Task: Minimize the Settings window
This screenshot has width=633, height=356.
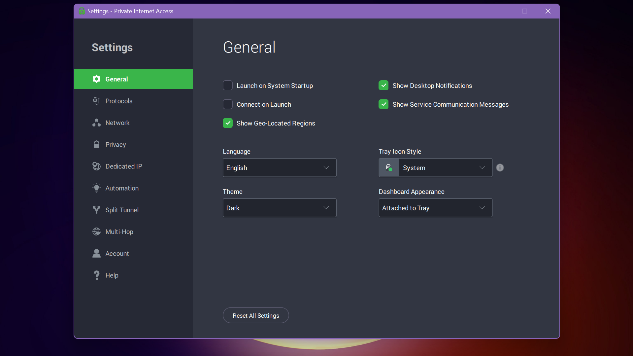Action: click(x=502, y=11)
